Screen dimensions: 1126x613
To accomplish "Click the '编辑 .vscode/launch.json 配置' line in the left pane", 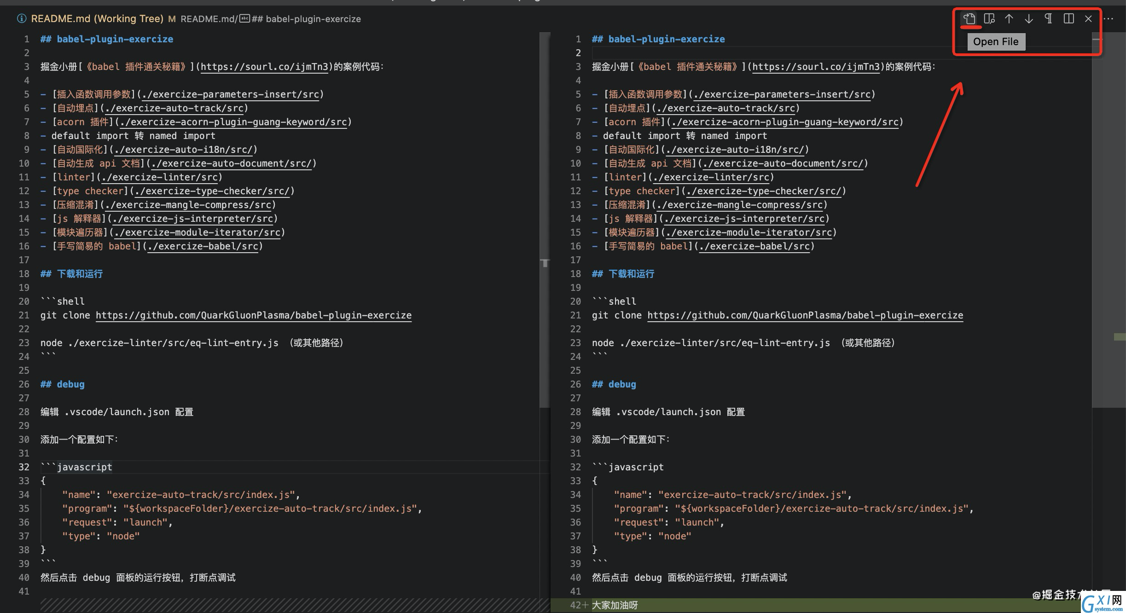I will (117, 412).
